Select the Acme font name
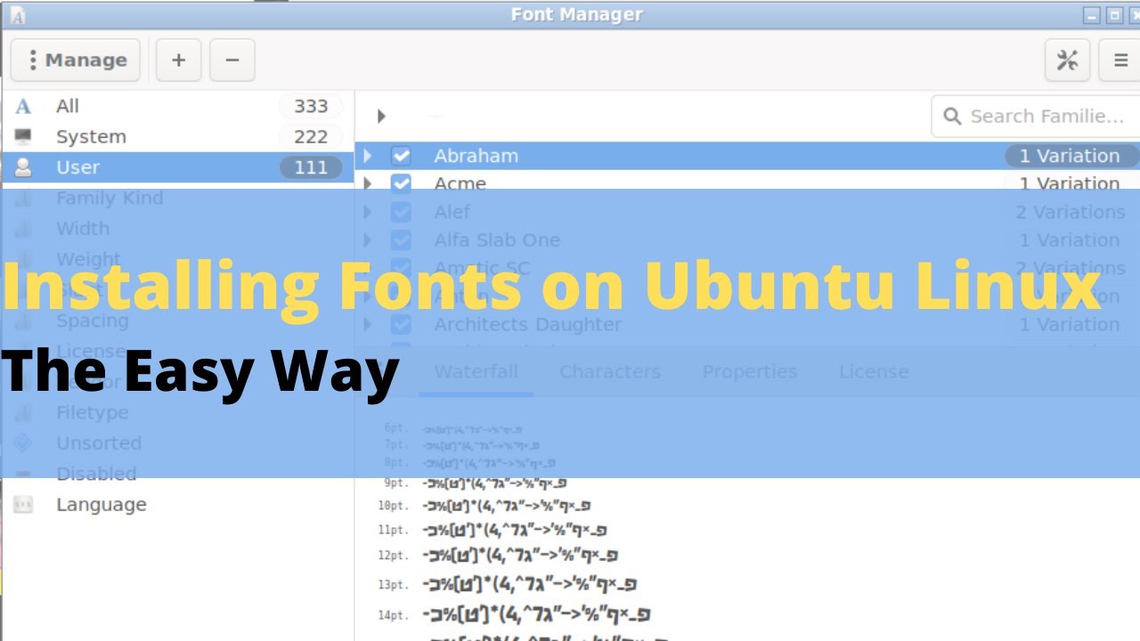This screenshot has width=1140, height=641. point(460,184)
